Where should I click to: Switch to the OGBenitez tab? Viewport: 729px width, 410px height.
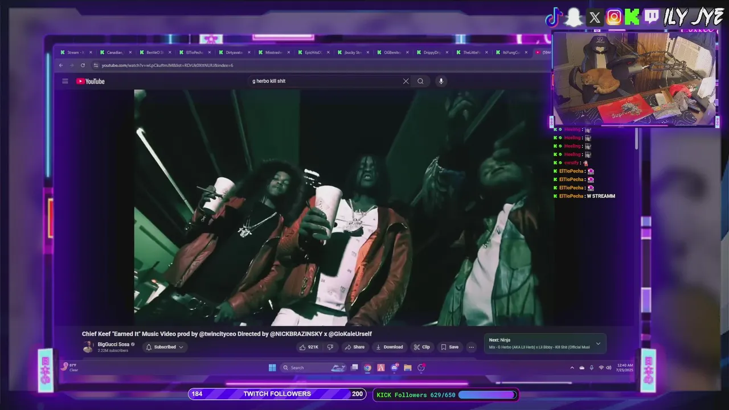392,52
